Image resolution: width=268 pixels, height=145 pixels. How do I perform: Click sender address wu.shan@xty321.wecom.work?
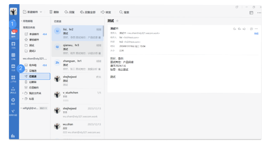[x=144, y=33]
